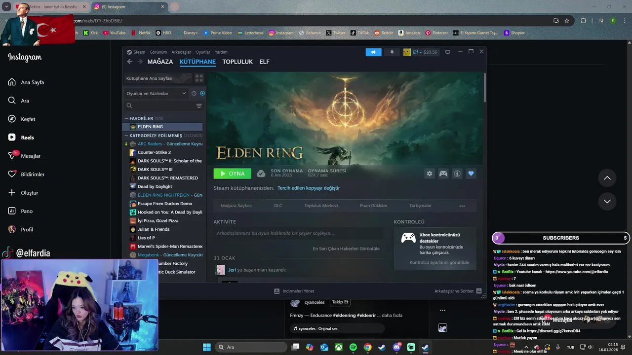Click Tercih edilen kopyayı değiştir link
632x355 pixels.
tap(309, 188)
